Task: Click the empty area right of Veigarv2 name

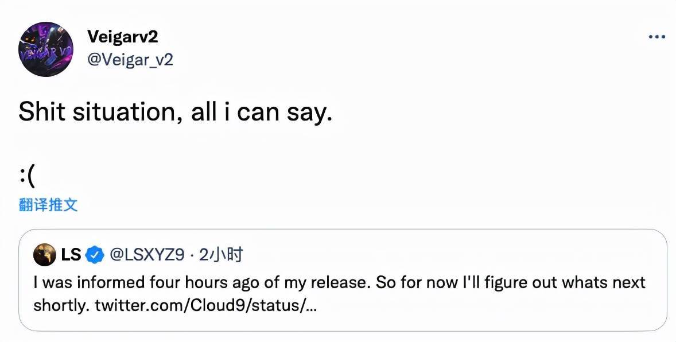Action: click(x=401, y=37)
